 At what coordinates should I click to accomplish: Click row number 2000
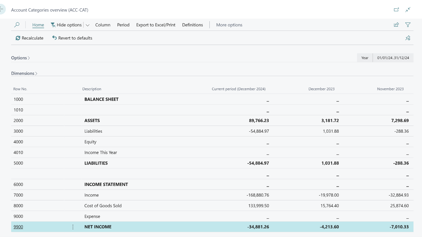click(x=18, y=121)
